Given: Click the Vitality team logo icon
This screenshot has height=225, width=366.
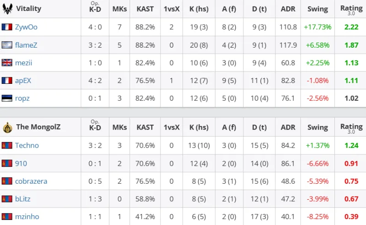Looking at the screenshot, I should click(x=7, y=9).
